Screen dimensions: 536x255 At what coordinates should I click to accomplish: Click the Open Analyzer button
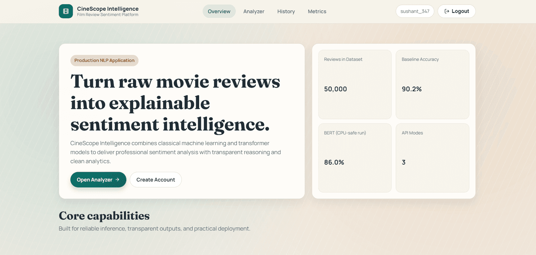[98, 180]
